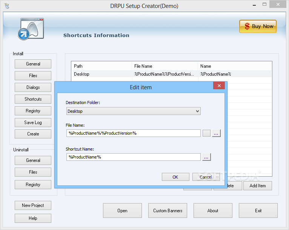This screenshot has height=230, width=289.
Task: Confirm with OK in Edit item
Action: click(x=175, y=177)
